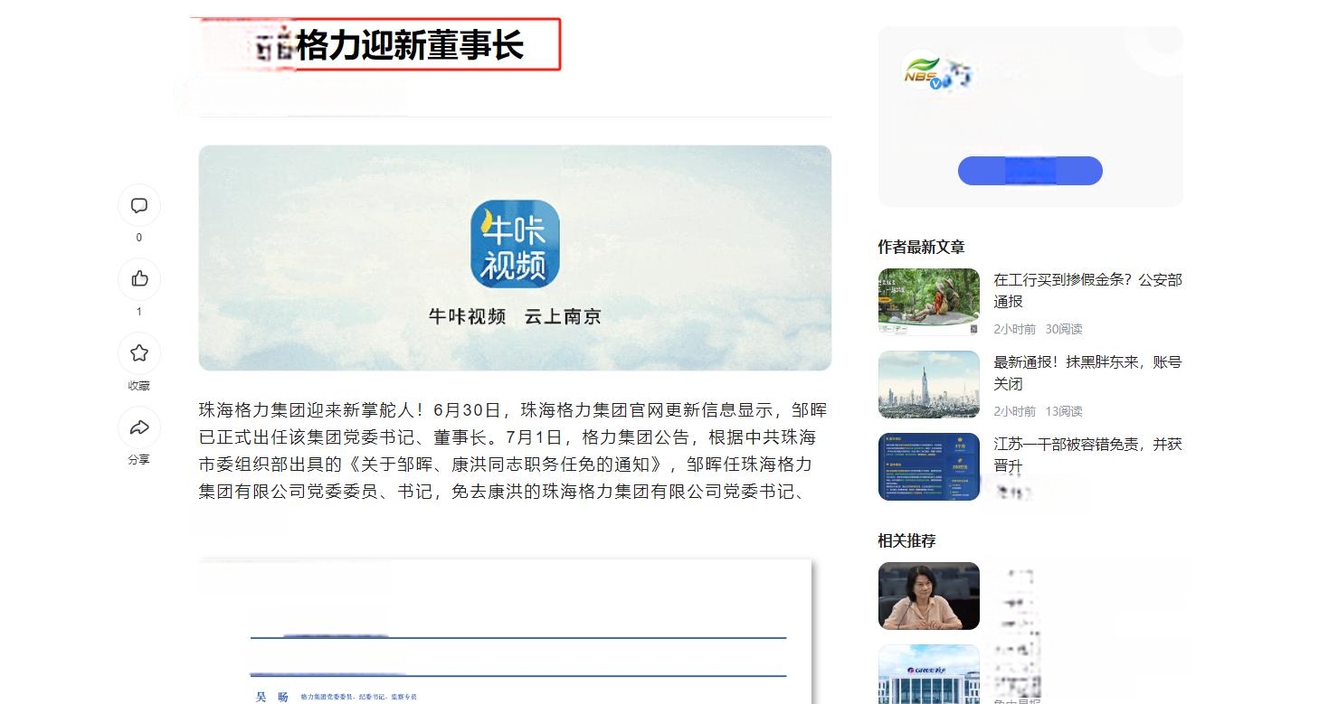Open article 在工行买到掺假金条？公安部通报
1319x704 pixels.
(1087, 291)
